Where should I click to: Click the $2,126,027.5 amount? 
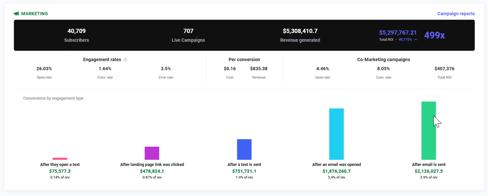[x=429, y=171]
